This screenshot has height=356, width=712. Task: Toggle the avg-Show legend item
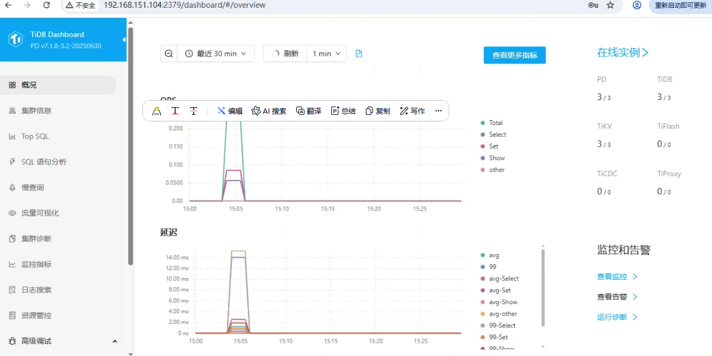[x=499, y=302]
